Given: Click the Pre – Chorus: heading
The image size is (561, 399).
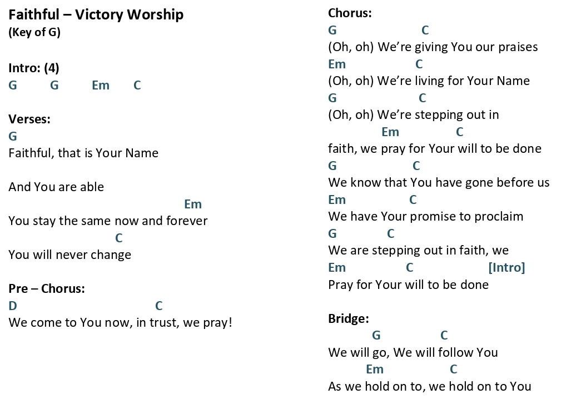Looking at the screenshot, I should (47, 288).
